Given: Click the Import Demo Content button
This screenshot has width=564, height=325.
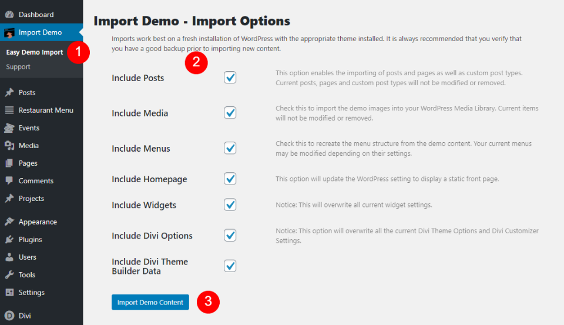Looking at the screenshot, I should 150,302.
